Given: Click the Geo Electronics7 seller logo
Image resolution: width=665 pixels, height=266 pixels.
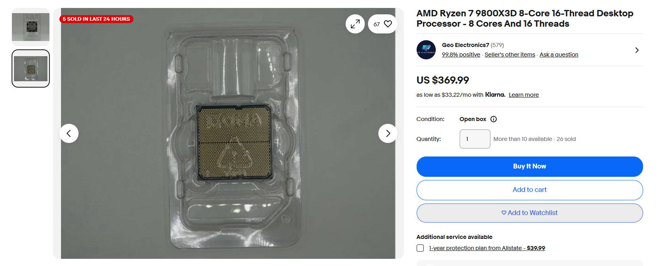Looking at the screenshot, I should tap(426, 50).
